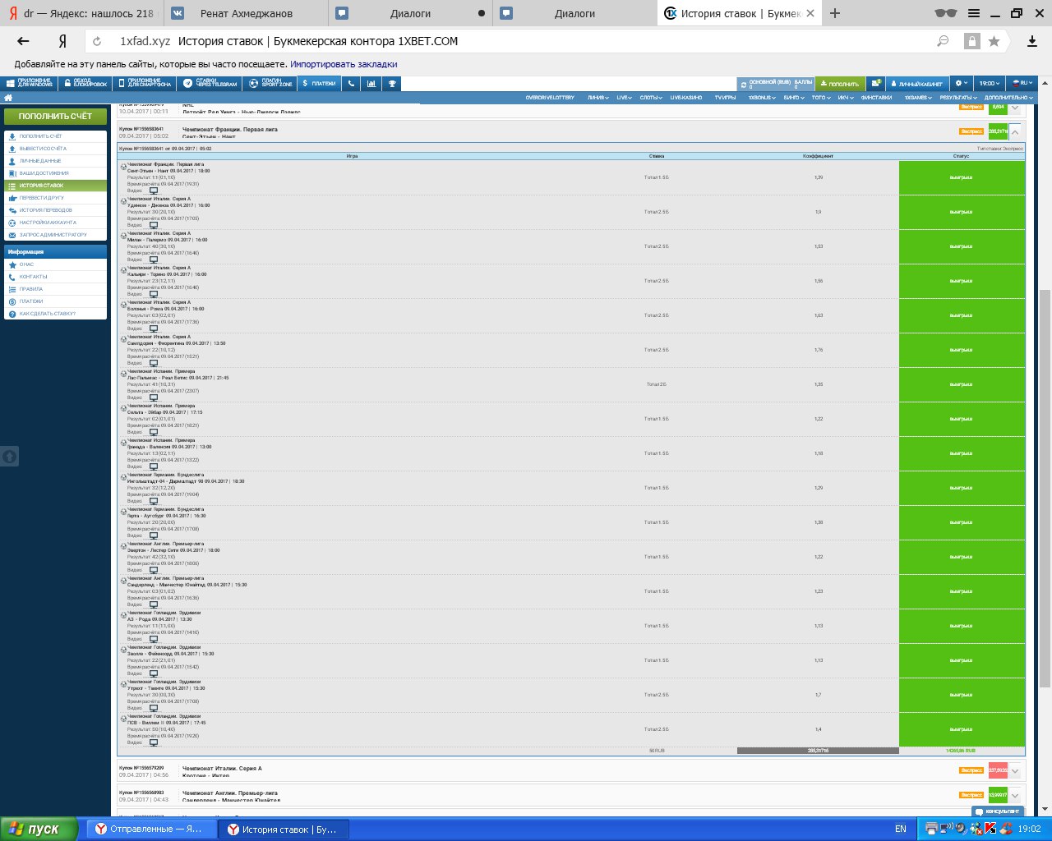Select 'Перевести другу' in the sidebar

(55, 198)
